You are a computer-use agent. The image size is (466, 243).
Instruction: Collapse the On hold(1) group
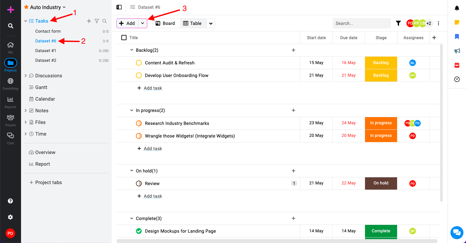pyautogui.click(x=132, y=171)
